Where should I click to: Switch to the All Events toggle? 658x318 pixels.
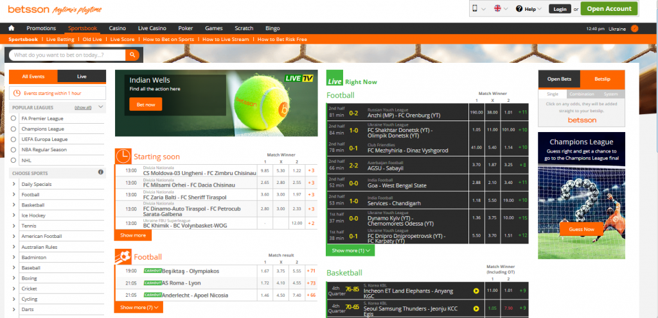point(33,76)
